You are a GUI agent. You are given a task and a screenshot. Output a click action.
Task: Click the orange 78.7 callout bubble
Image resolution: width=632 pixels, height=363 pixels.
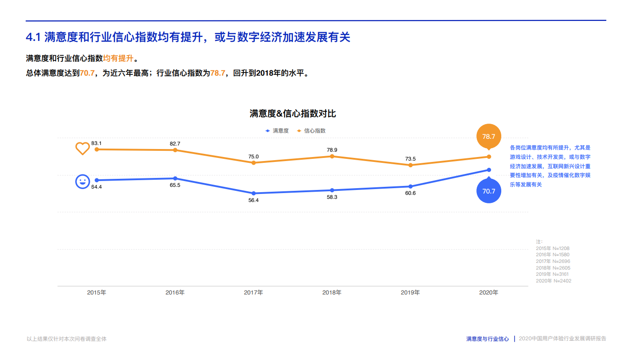489,136
